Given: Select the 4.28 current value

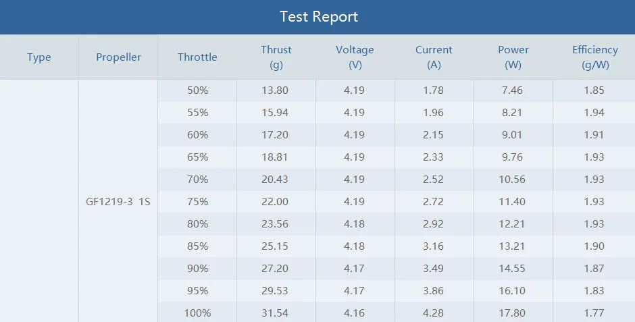Looking at the screenshot, I should 434,313.
